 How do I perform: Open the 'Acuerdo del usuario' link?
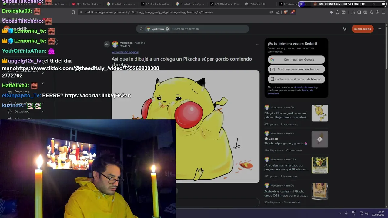tap(305, 87)
